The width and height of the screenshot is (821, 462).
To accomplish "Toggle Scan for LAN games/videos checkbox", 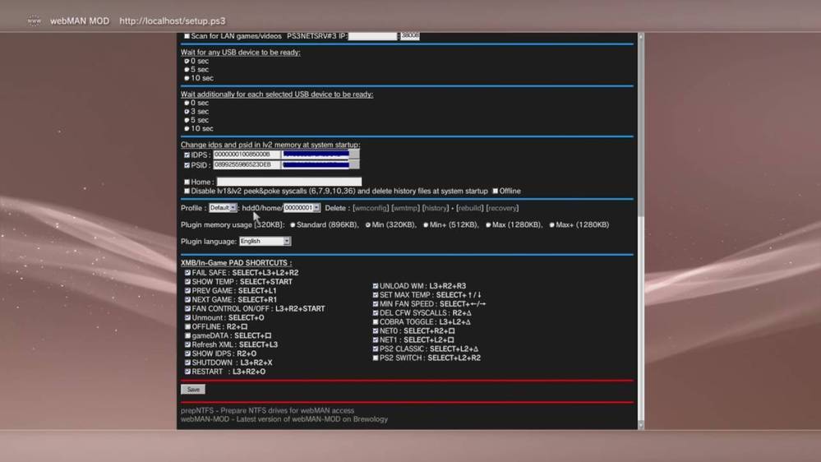I will point(187,36).
